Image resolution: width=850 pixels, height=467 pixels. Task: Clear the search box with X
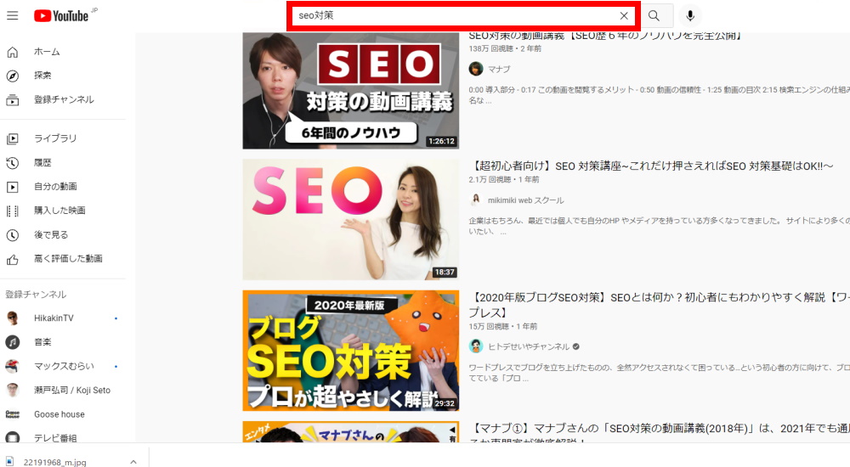coord(624,16)
